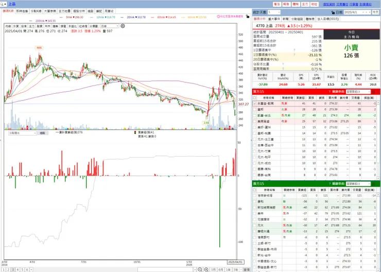Image resolution: width=381 pixels, height=272 pixels.
Task: Click green square icon in 賣方15 header
Action: click(x=373, y=184)
